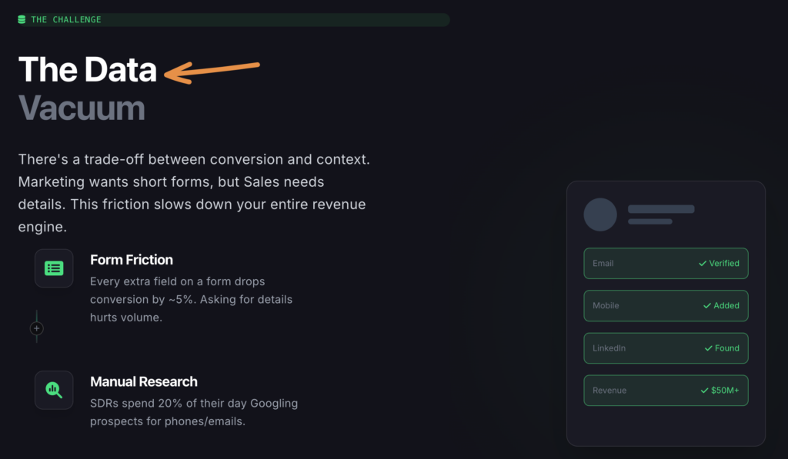Click the round avatar placeholder in the card
The height and width of the screenshot is (459, 788).
[x=600, y=215]
